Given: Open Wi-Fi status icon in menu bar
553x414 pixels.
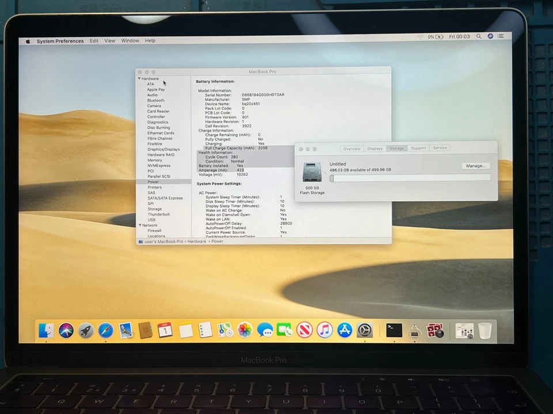Looking at the screenshot, I should click(420, 37).
